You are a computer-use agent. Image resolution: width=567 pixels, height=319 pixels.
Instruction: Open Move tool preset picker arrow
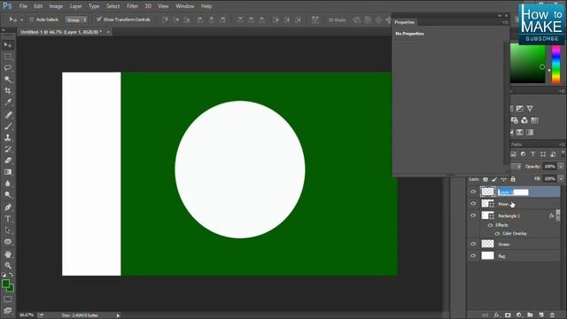(21, 19)
